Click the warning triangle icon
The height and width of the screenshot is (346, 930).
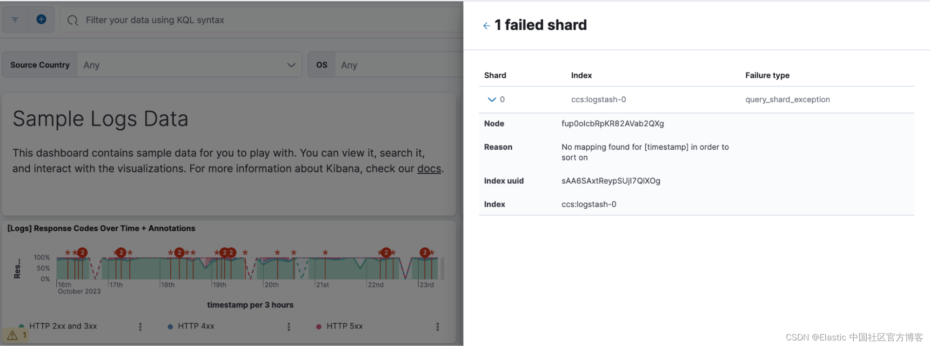[13, 335]
